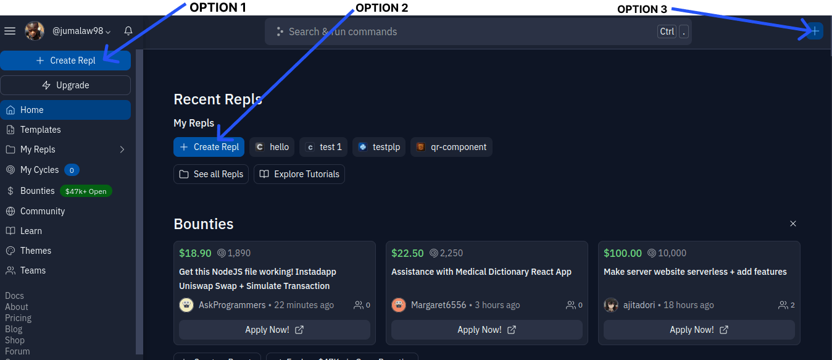
Task: Open My Cycles in the sidebar
Action: 40,170
